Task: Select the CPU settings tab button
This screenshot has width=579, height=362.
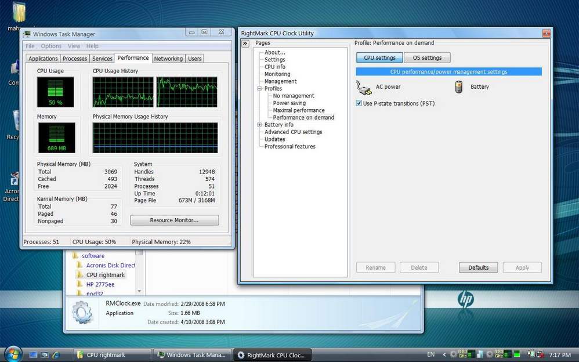Action: (379, 57)
